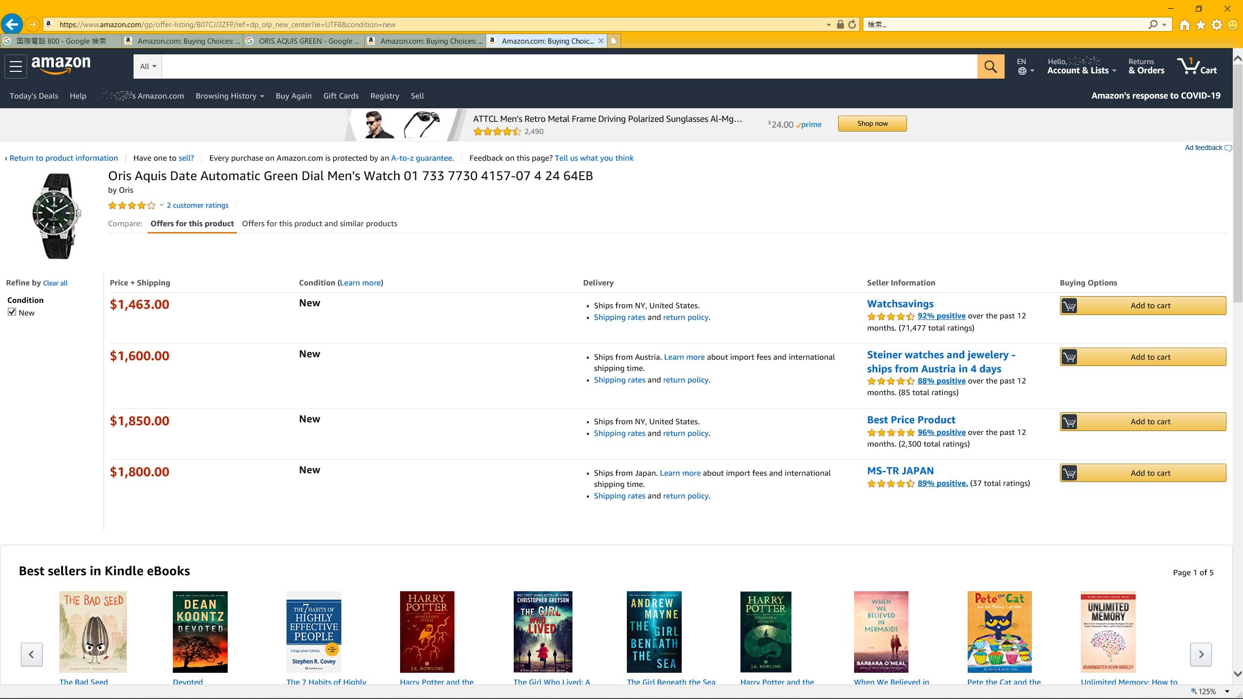
Task: Click the 2 customer ratings link
Action: coord(198,205)
